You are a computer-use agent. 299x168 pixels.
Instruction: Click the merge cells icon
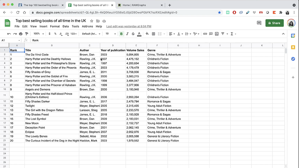[160, 34]
